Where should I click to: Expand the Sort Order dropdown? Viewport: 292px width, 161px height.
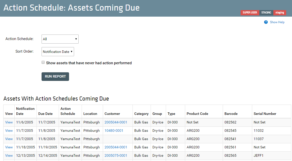[58, 52]
